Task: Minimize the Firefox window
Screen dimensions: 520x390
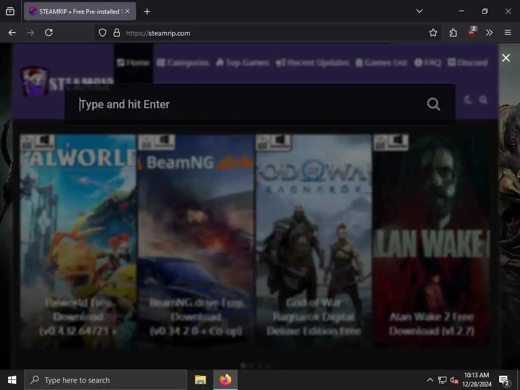Action: [x=461, y=11]
